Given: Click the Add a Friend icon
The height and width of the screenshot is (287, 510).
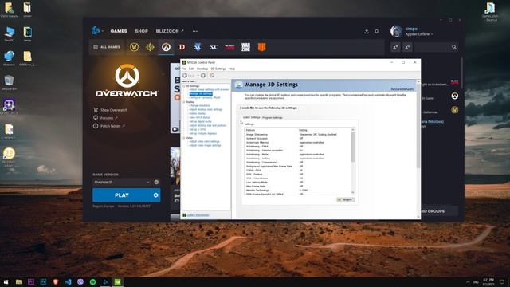Looking at the screenshot, I should coord(395,47).
